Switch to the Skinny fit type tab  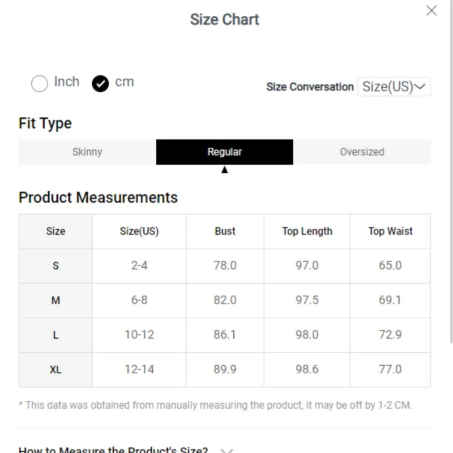pos(87,152)
